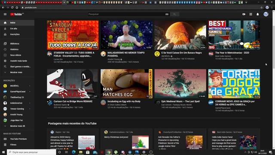
Task: Click the INCRÍVEL channel avatar by video
Action: coord(157,54)
